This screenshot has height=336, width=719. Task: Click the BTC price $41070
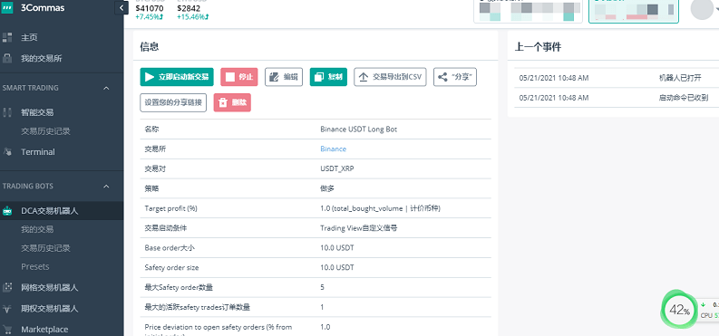click(x=149, y=8)
